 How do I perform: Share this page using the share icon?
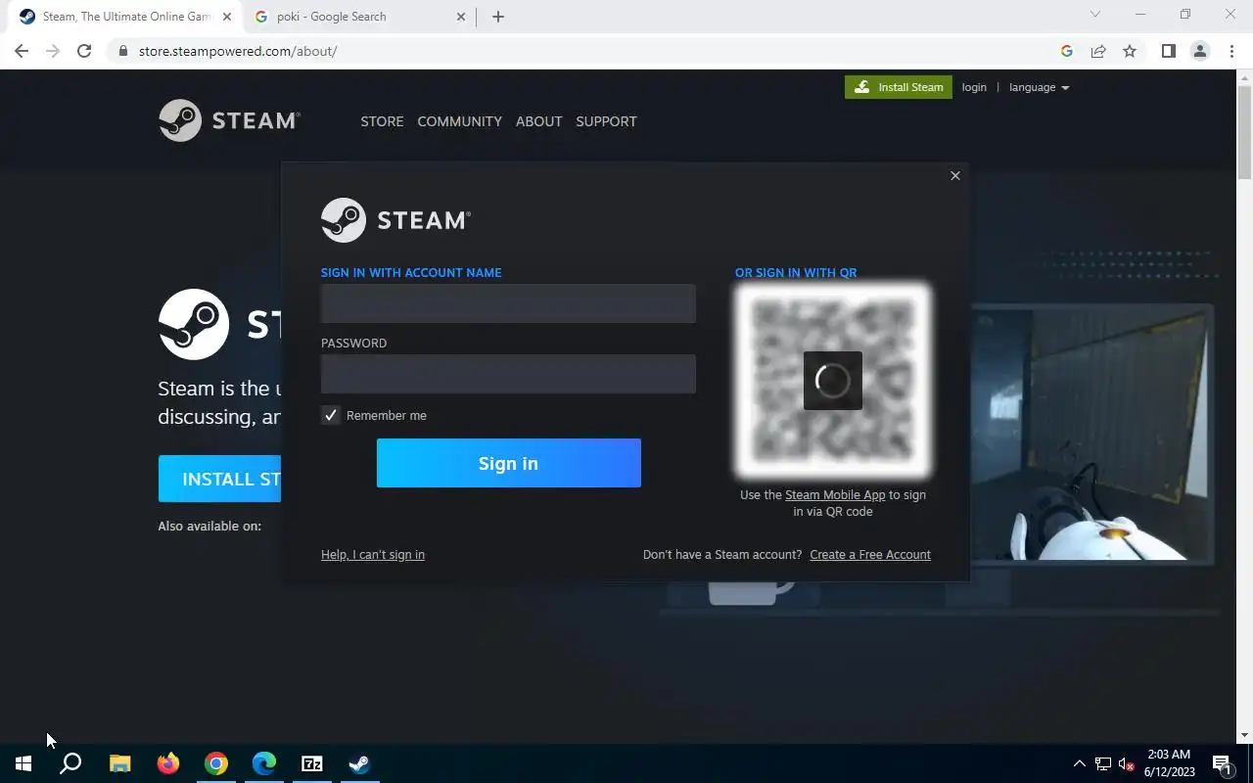coord(1098,51)
